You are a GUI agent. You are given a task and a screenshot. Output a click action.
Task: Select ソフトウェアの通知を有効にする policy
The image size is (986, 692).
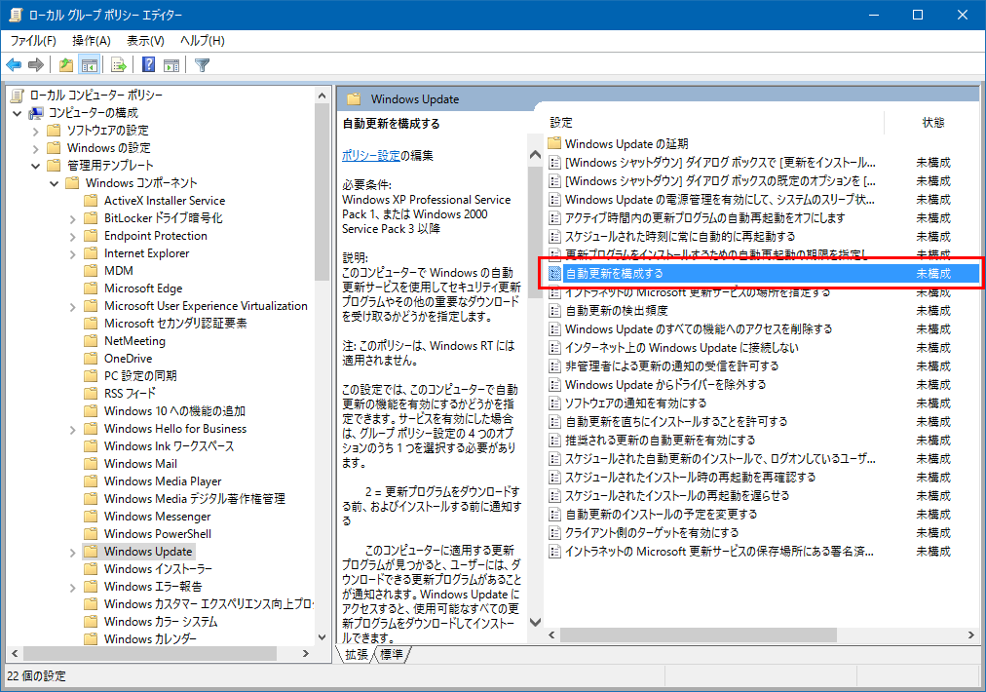pos(635,404)
